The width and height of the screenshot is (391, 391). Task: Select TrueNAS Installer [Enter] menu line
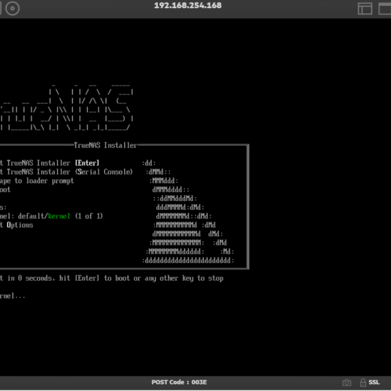[x=49, y=163]
